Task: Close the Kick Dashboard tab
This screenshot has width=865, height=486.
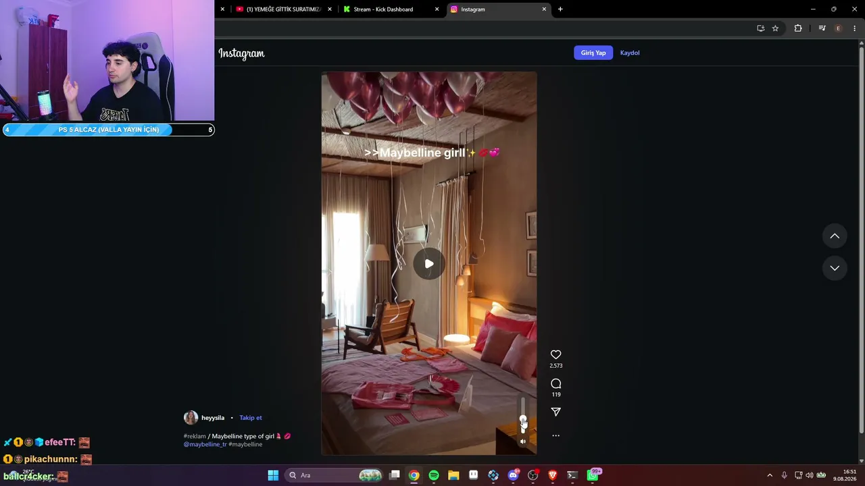Action: (437, 9)
